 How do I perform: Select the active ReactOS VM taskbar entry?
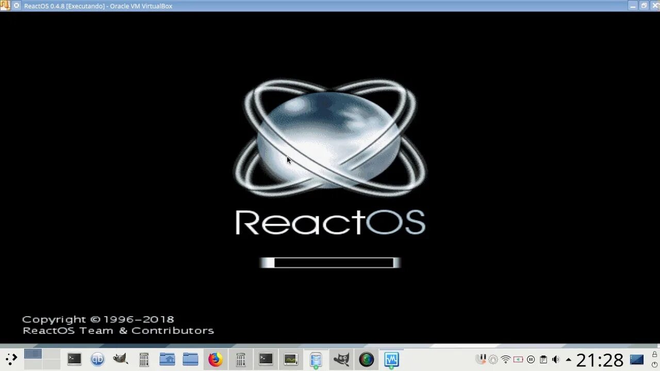point(391,359)
